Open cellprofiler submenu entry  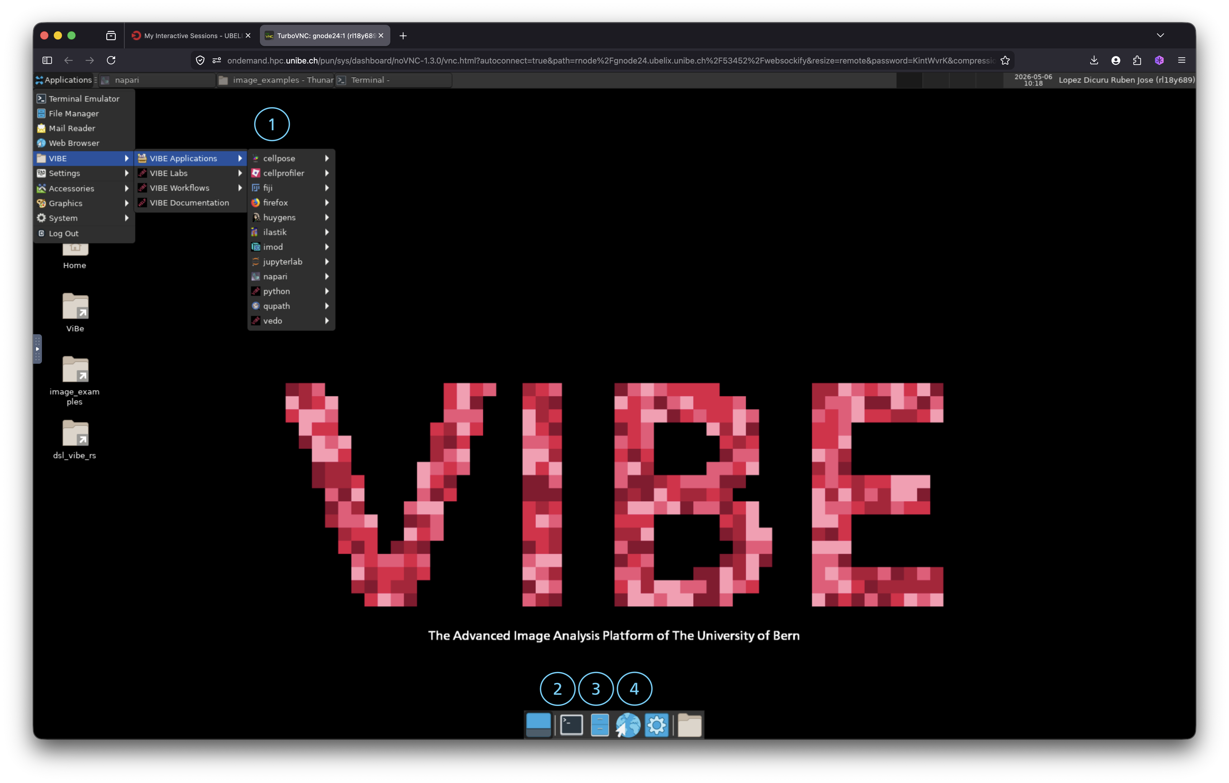291,173
